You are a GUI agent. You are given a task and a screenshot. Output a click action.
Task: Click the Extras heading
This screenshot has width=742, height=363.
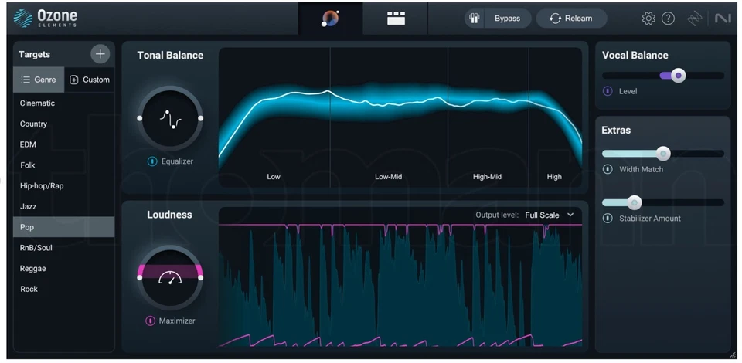[616, 130]
